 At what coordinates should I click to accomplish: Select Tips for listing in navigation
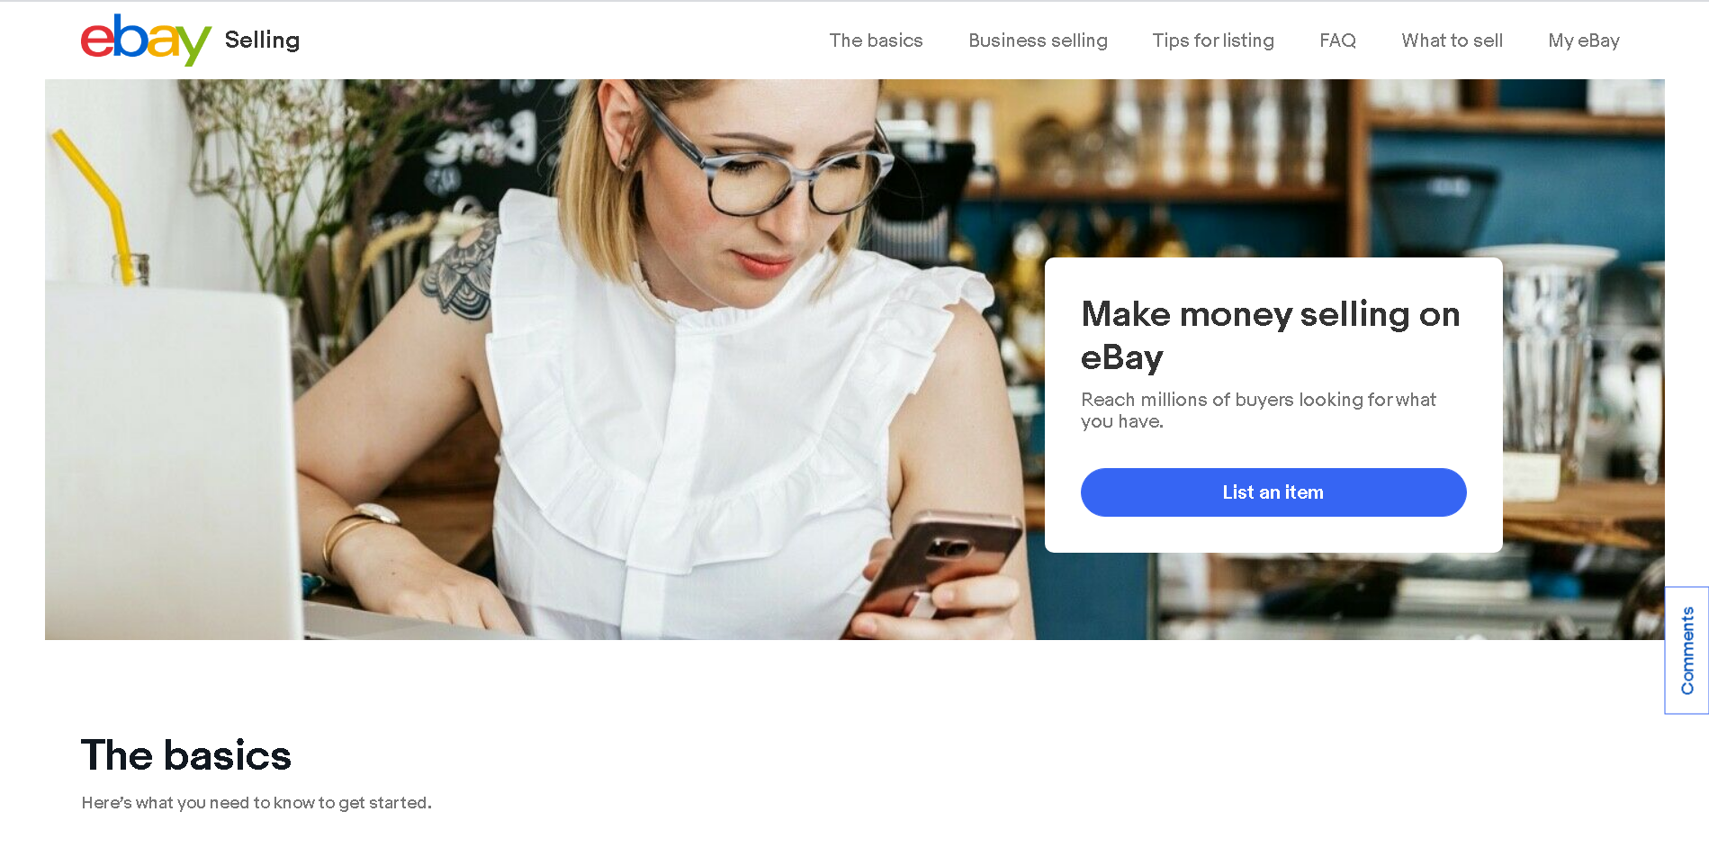point(1213,41)
